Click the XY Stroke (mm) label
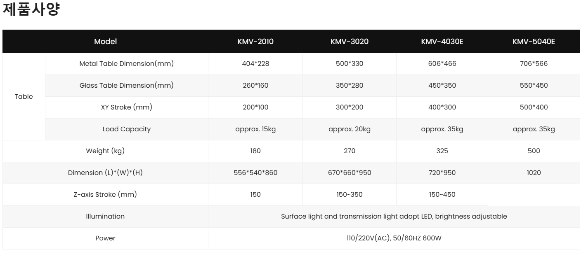The height and width of the screenshot is (254, 586). (x=126, y=107)
